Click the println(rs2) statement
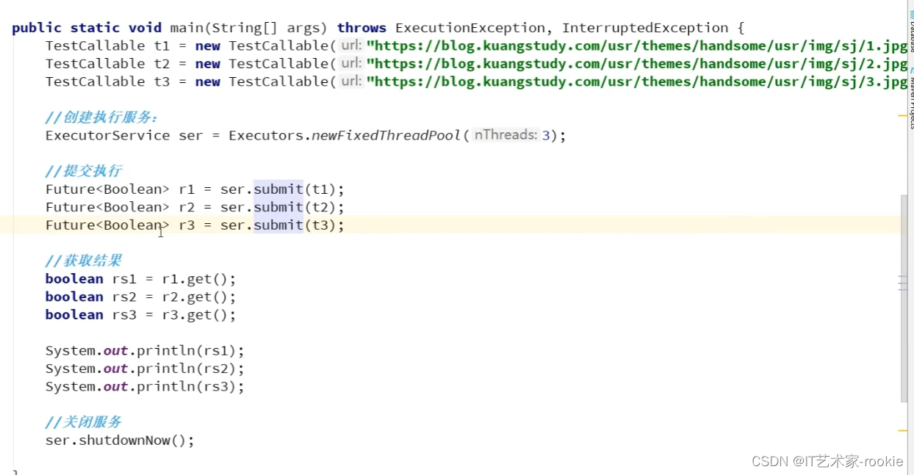Screen dimensions: 914x475 145,369
